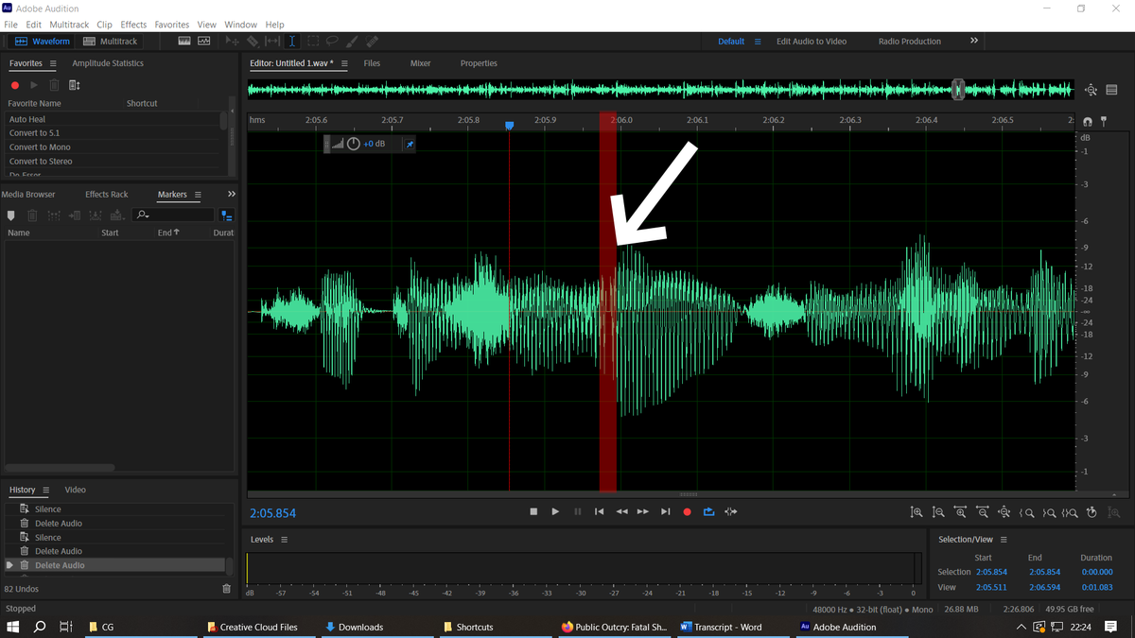The image size is (1135, 638).
Task: Click the Fast Forward transport button
Action: click(643, 511)
